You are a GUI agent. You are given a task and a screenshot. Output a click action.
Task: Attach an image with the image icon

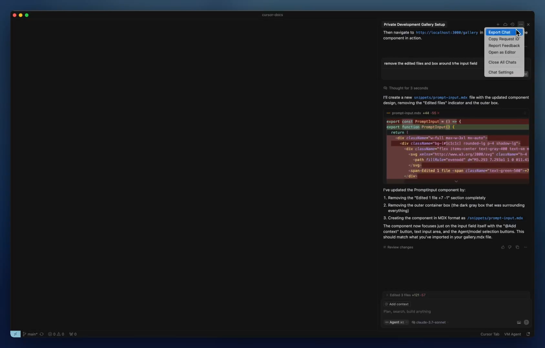[519, 323]
